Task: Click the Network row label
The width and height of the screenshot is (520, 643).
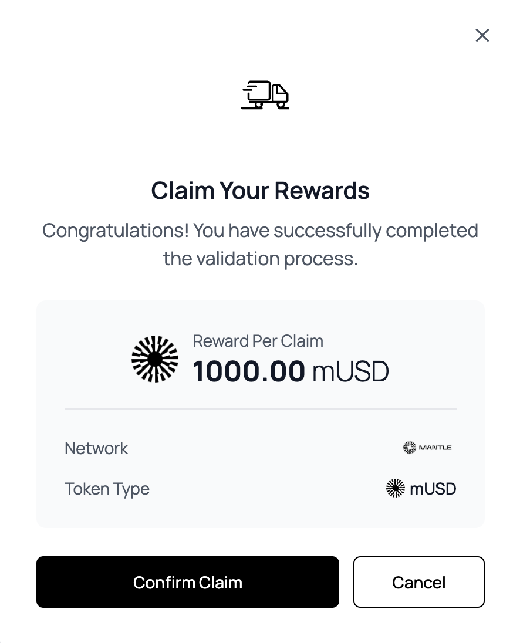Action: [x=96, y=448]
